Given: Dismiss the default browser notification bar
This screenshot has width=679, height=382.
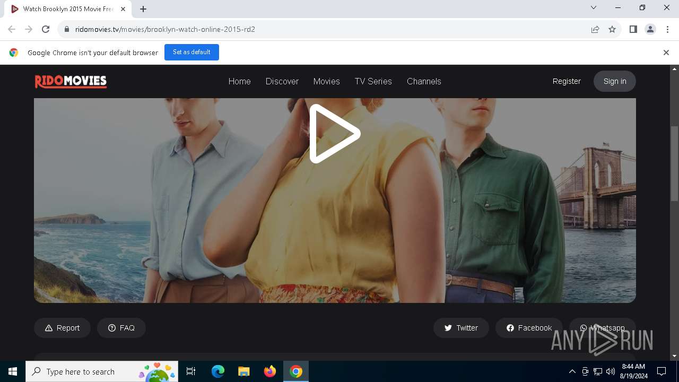Looking at the screenshot, I should click(x=666, y=53).
